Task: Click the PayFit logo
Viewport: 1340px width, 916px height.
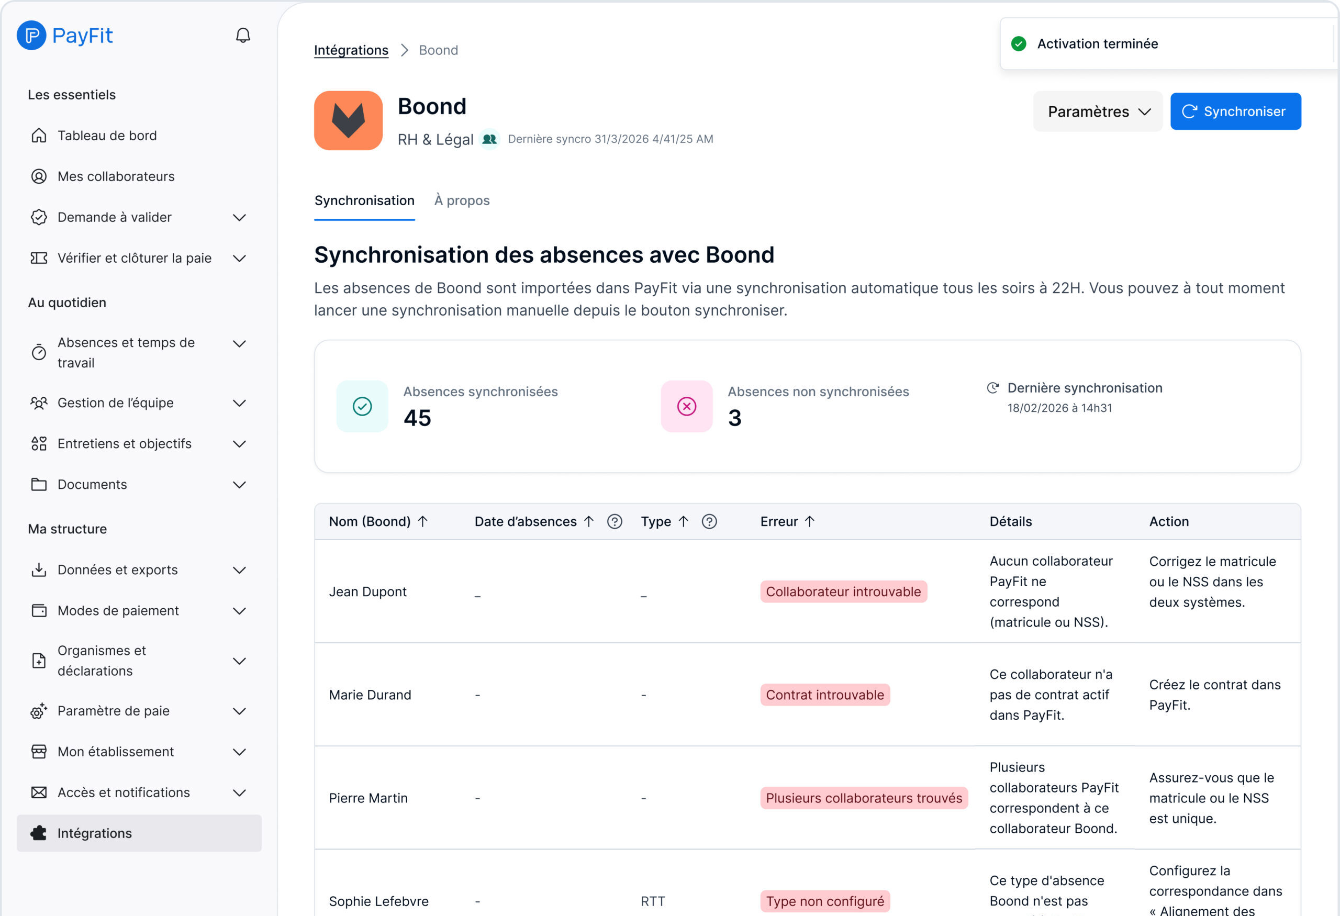Action: click(x=64, y=35)
